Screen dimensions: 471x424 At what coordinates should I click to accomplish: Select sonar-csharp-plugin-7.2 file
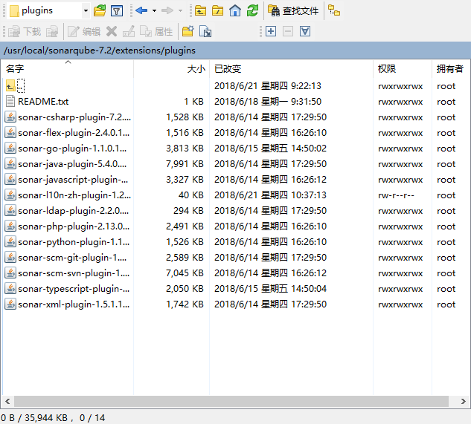[74, 117]
